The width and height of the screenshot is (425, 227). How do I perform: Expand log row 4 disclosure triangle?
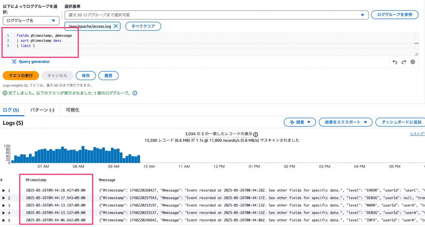4,213
